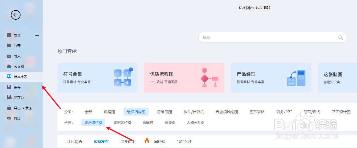Viewport: 357px width, 148px height.
Task: Select 模板社区 in the sidebar
Action: point(21,77)
